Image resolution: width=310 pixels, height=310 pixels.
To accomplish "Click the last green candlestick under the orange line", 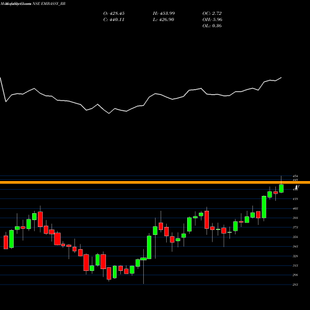I will click(x=281, y=188).
